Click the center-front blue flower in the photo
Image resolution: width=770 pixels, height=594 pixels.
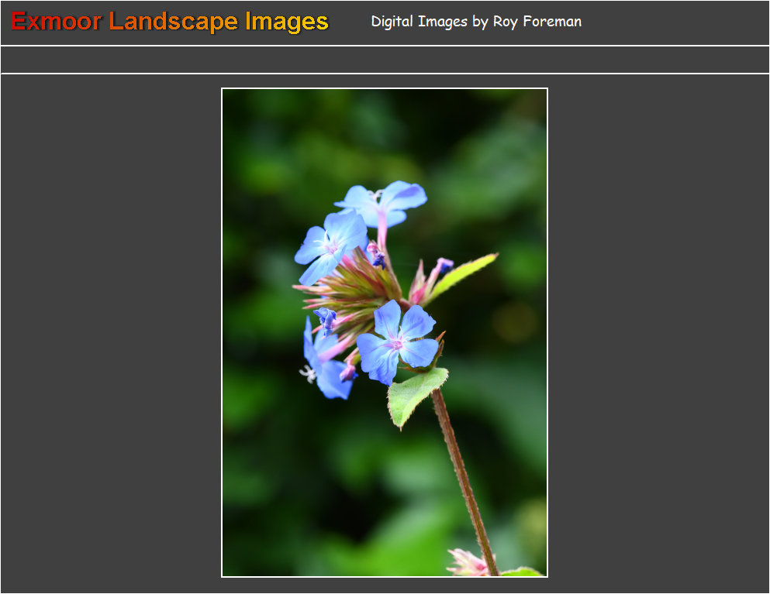point(399,339)
